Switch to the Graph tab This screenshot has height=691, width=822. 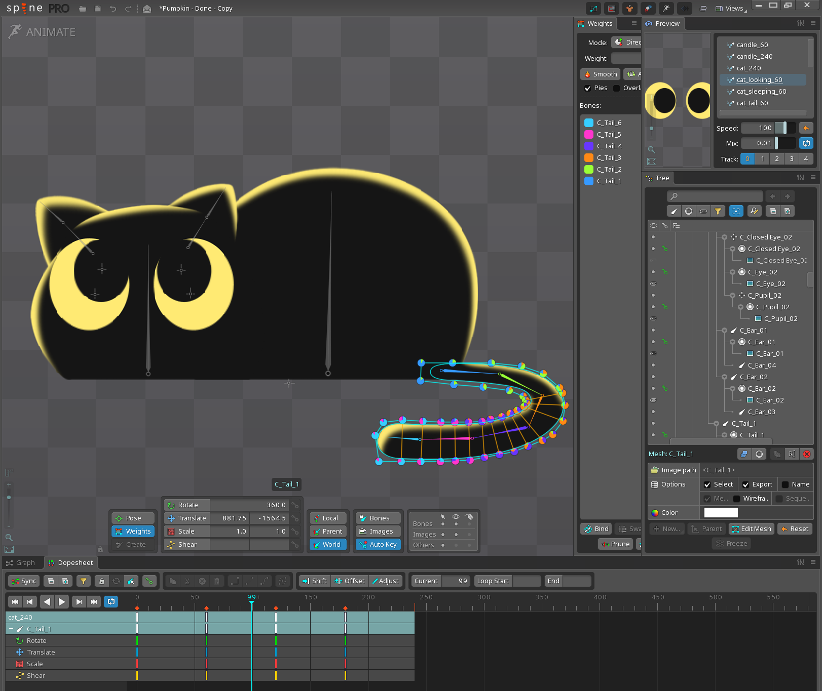click(x=21, y=562)
